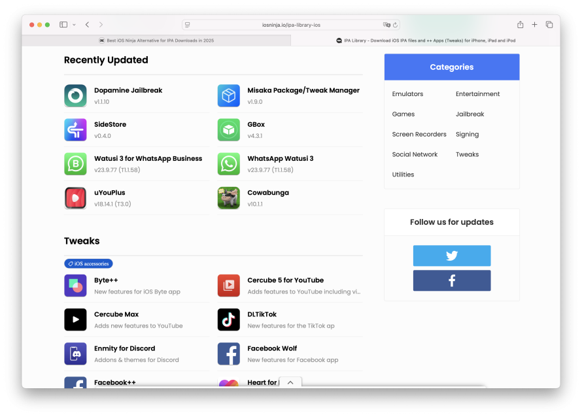This screenshot has width=582, height=417.
Task: Open the Byte++ title link
Action: pos(106,280)
